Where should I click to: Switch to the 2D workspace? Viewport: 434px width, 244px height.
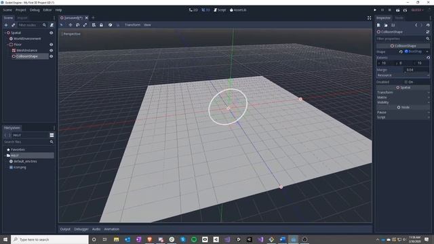pyautogui.click(x=193, y=10)
